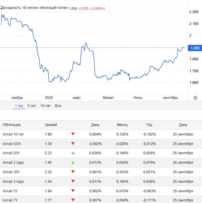202x203 pixels.
Task: Click red down arrow in Китай 52W row
Action: [73, 144]
